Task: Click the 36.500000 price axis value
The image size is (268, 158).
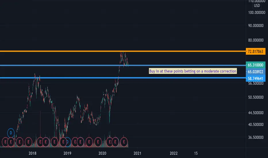Action: click(256, 138)
